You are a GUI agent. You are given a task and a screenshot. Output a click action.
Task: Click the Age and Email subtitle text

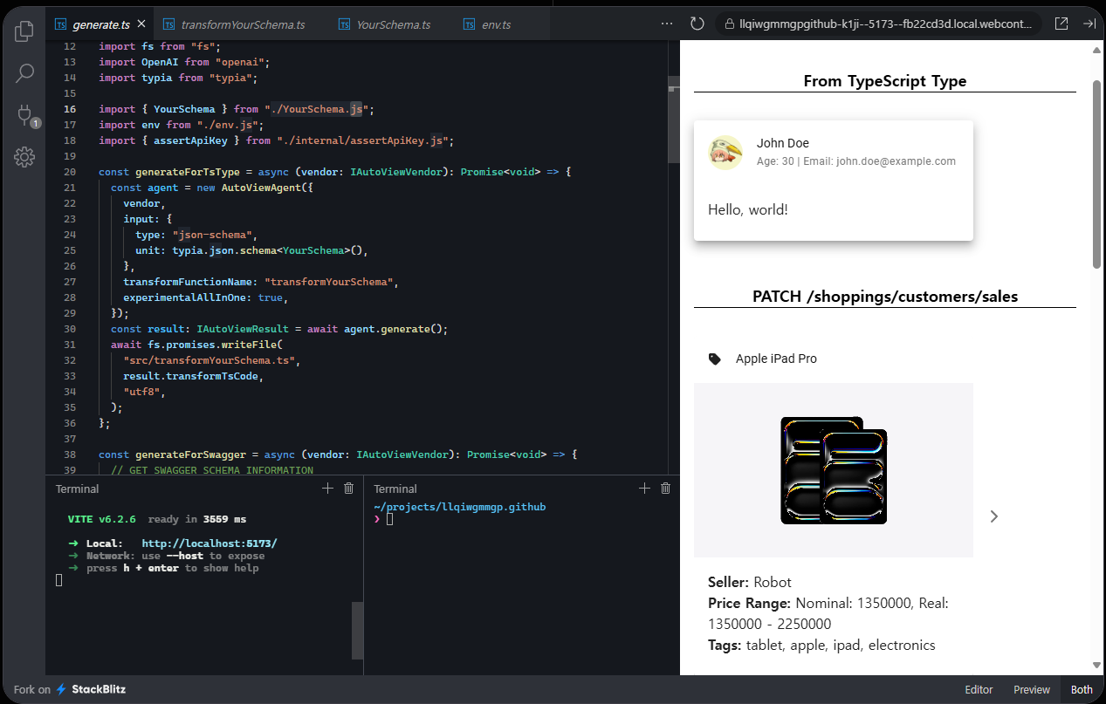[x=856, y=161]
